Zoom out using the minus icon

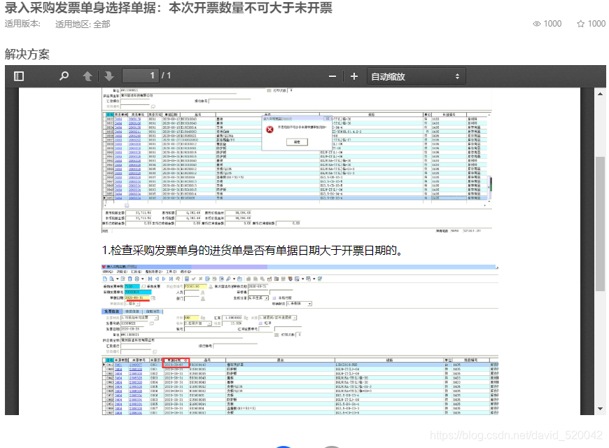(332, 76)
